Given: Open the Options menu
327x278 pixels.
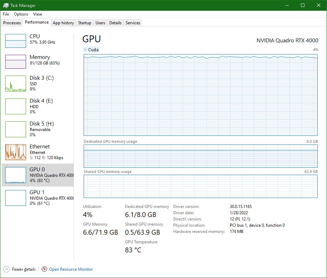Looking at the screenshot, I should [21, 14].
